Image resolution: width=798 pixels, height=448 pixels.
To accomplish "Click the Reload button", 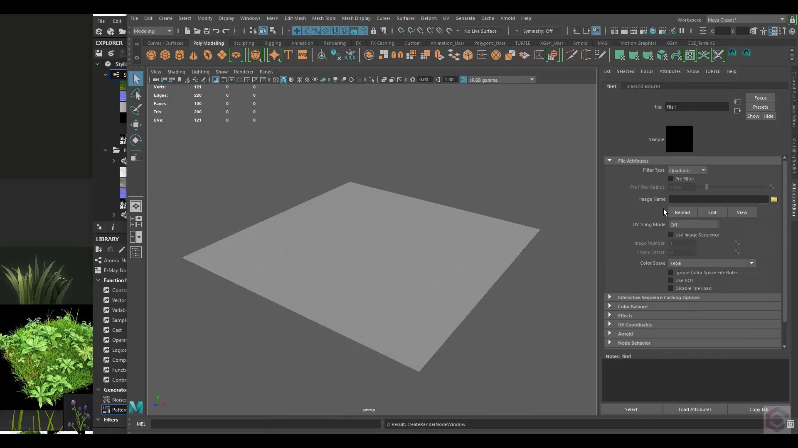I will (x=682, y=212).
